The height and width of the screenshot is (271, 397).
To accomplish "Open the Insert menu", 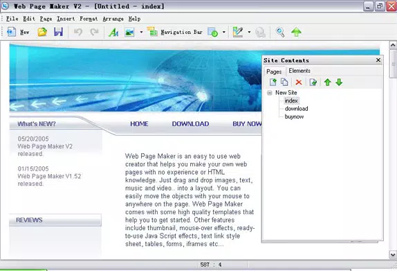I will (66, 19).
